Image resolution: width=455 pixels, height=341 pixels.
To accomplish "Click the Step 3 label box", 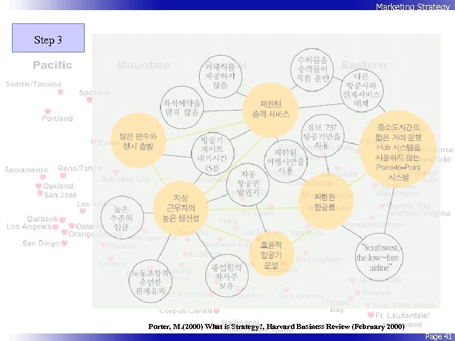I will (48, 38).
